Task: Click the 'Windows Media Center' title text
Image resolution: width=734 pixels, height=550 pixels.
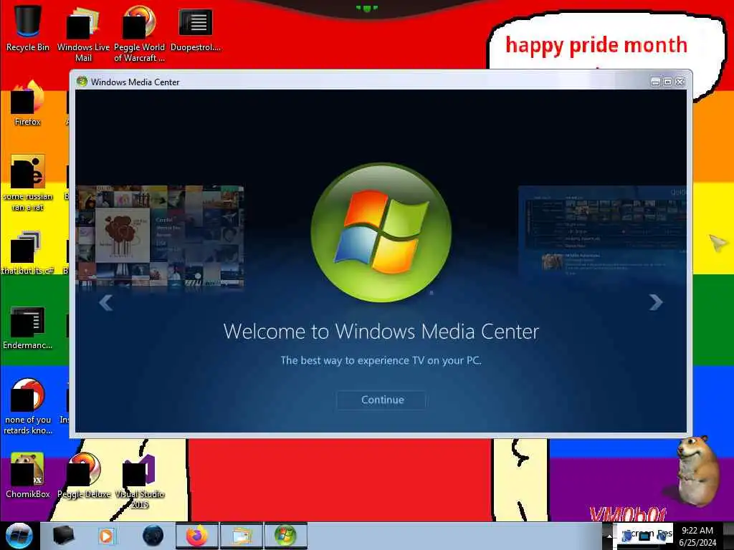Action: tap(135, 82)
